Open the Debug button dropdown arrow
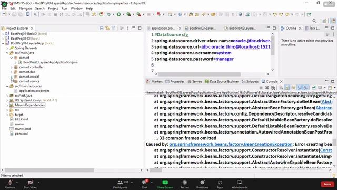The image size is (337, 190). coord(114,14)
